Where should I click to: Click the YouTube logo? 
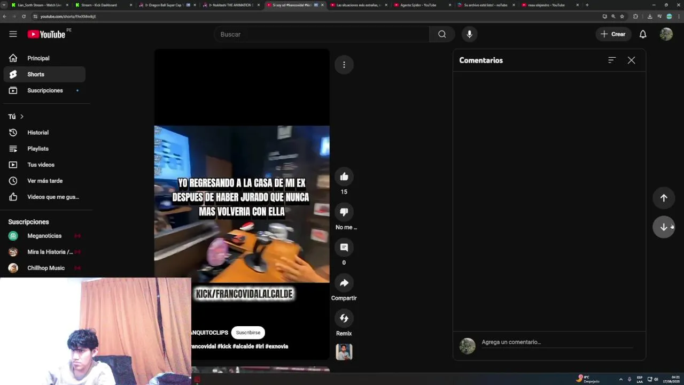(x=46, y=34)
